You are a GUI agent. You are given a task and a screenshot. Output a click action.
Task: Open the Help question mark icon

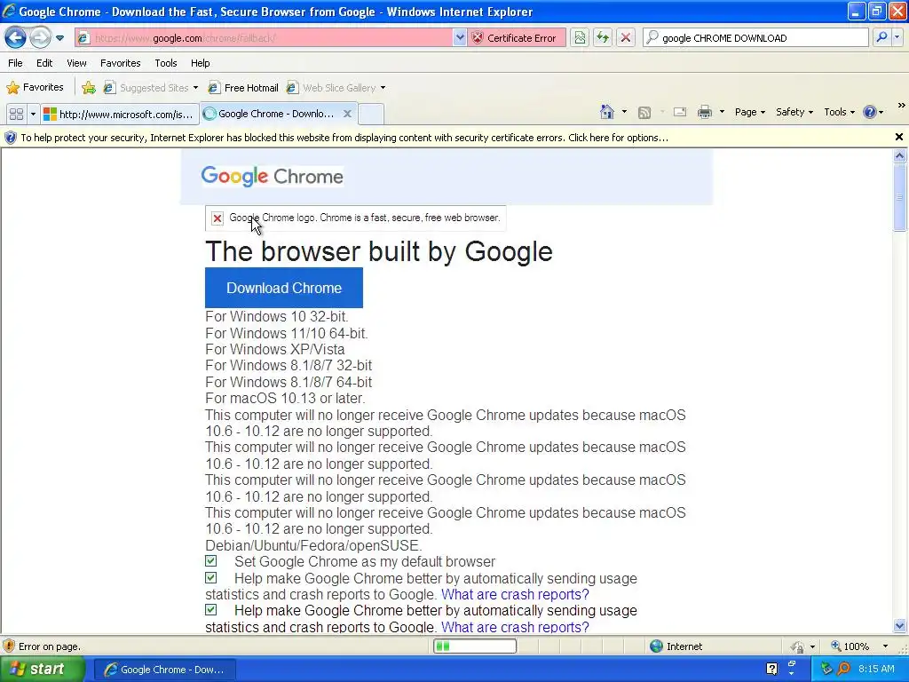coord(870,112)
